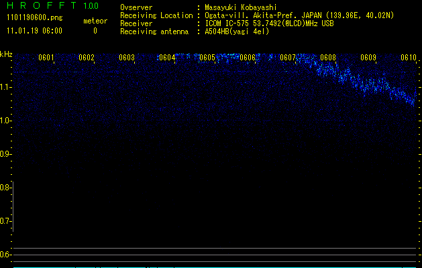Click the 0602 time marker
422x268 pixels.
point(87,58)
